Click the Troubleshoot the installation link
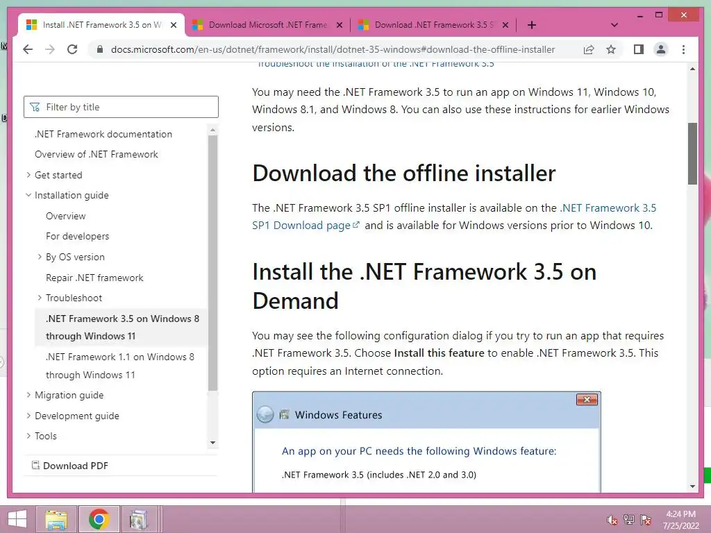This screenshot has width=711, height=533. [x=376, y=63]
